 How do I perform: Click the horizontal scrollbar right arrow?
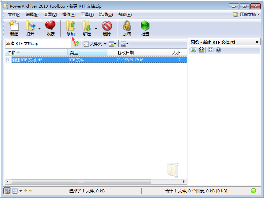tap(184, 181)
